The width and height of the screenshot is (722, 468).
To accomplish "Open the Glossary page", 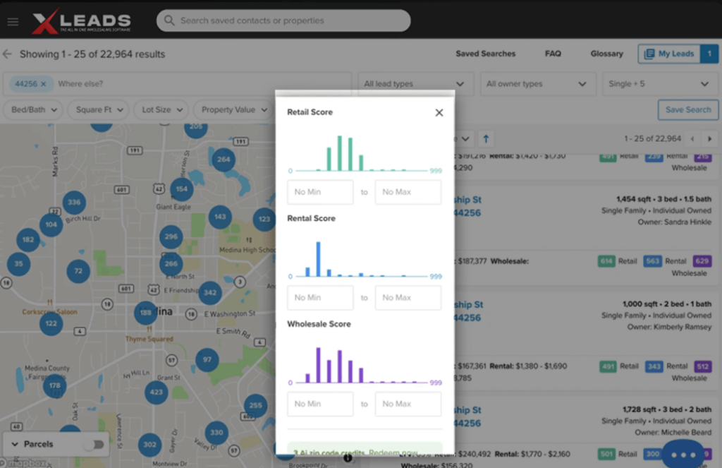I will pos(606,54).
